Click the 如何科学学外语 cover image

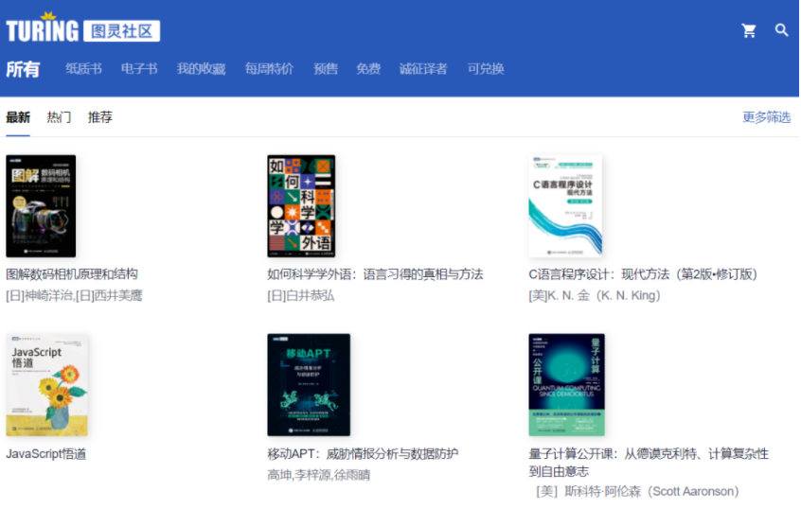301,206
